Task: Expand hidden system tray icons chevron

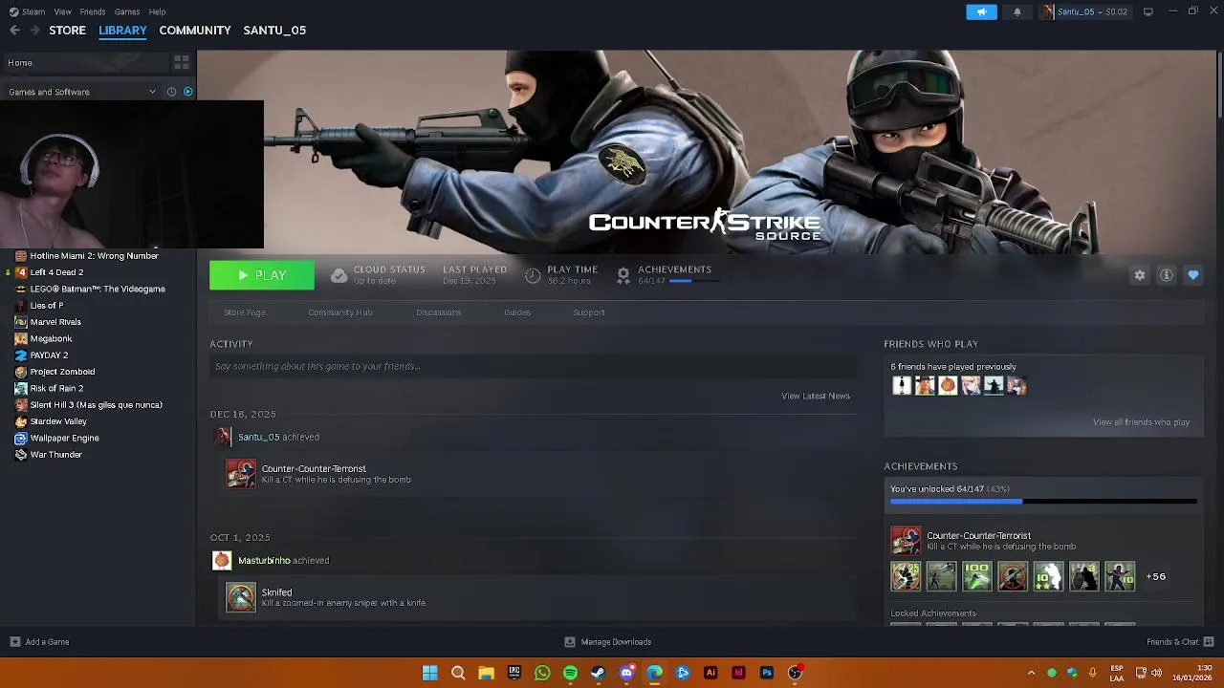Action: click(1031, 673)
